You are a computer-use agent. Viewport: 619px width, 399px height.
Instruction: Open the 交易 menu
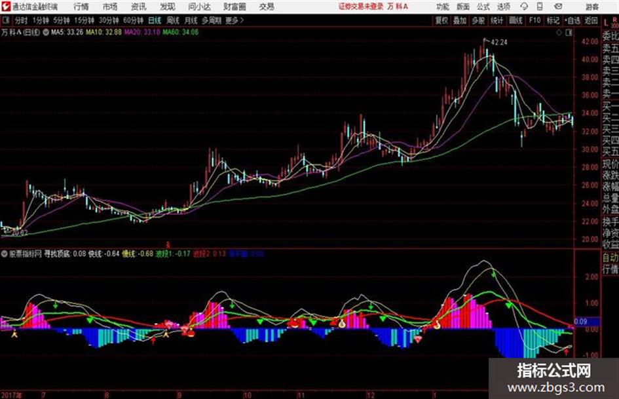click(x=267, y=7)
